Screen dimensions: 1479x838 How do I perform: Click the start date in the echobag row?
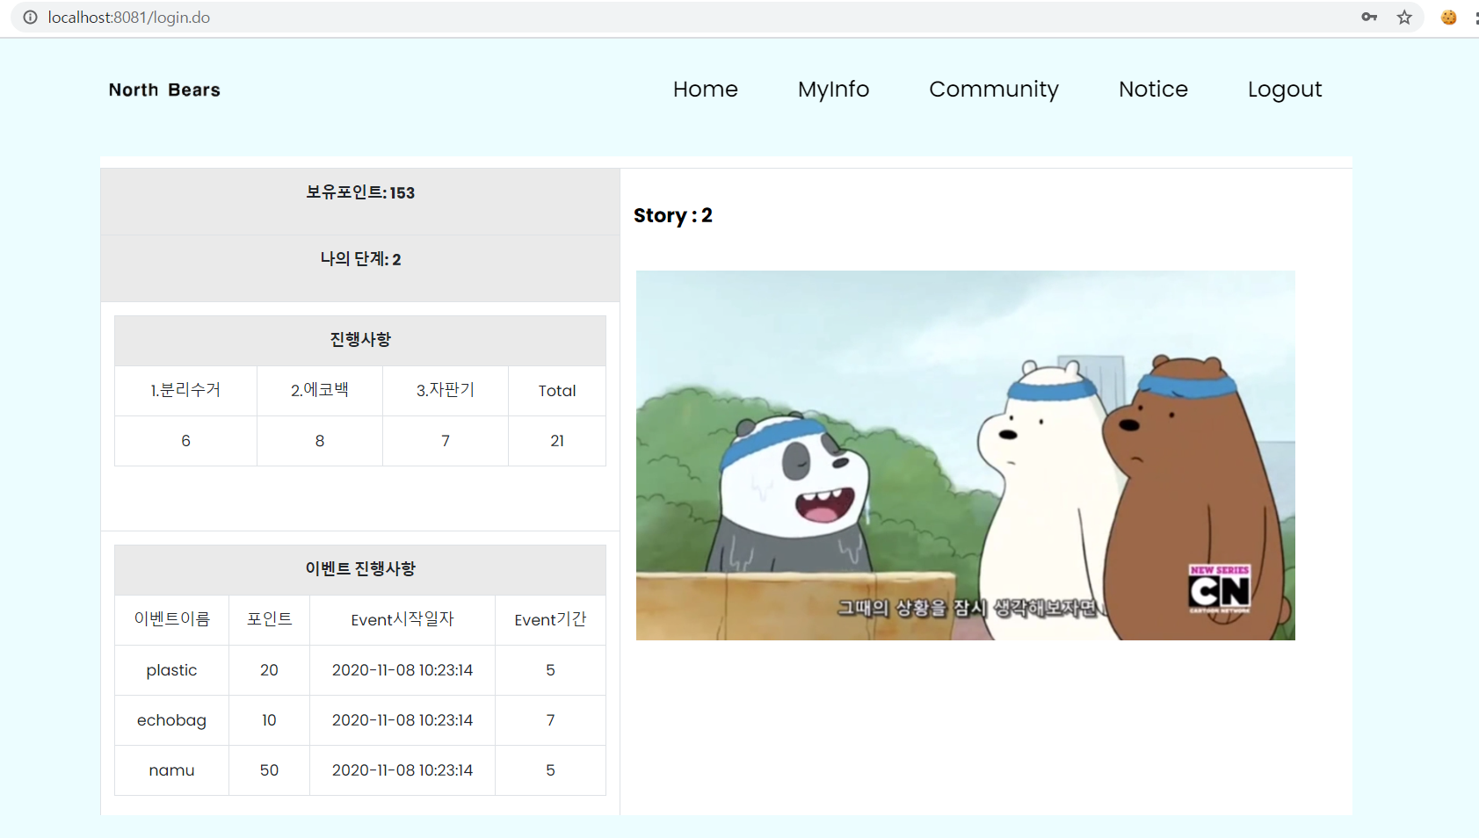point(402,720)
